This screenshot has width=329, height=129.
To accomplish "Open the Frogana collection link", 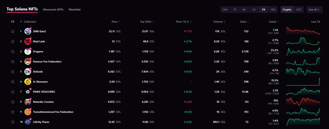I will [x=38, y=52].
